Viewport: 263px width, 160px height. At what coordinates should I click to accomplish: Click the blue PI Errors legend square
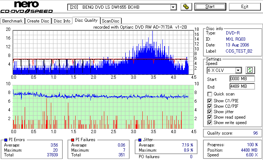coord(6,140)
